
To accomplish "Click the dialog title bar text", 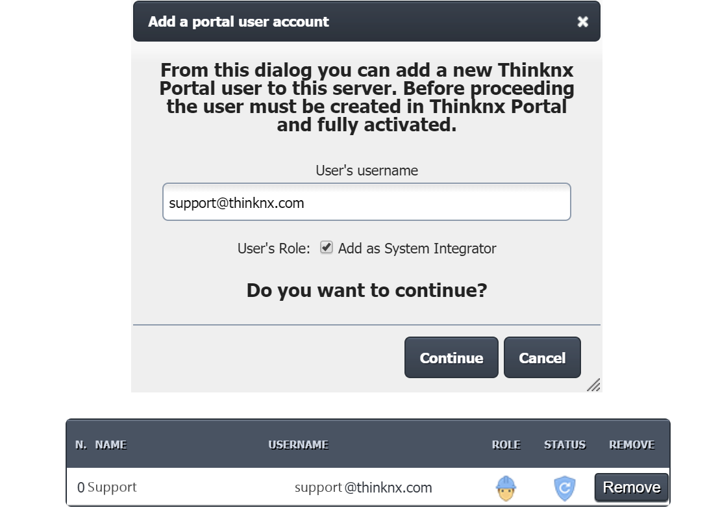I will tap(238, 22).
